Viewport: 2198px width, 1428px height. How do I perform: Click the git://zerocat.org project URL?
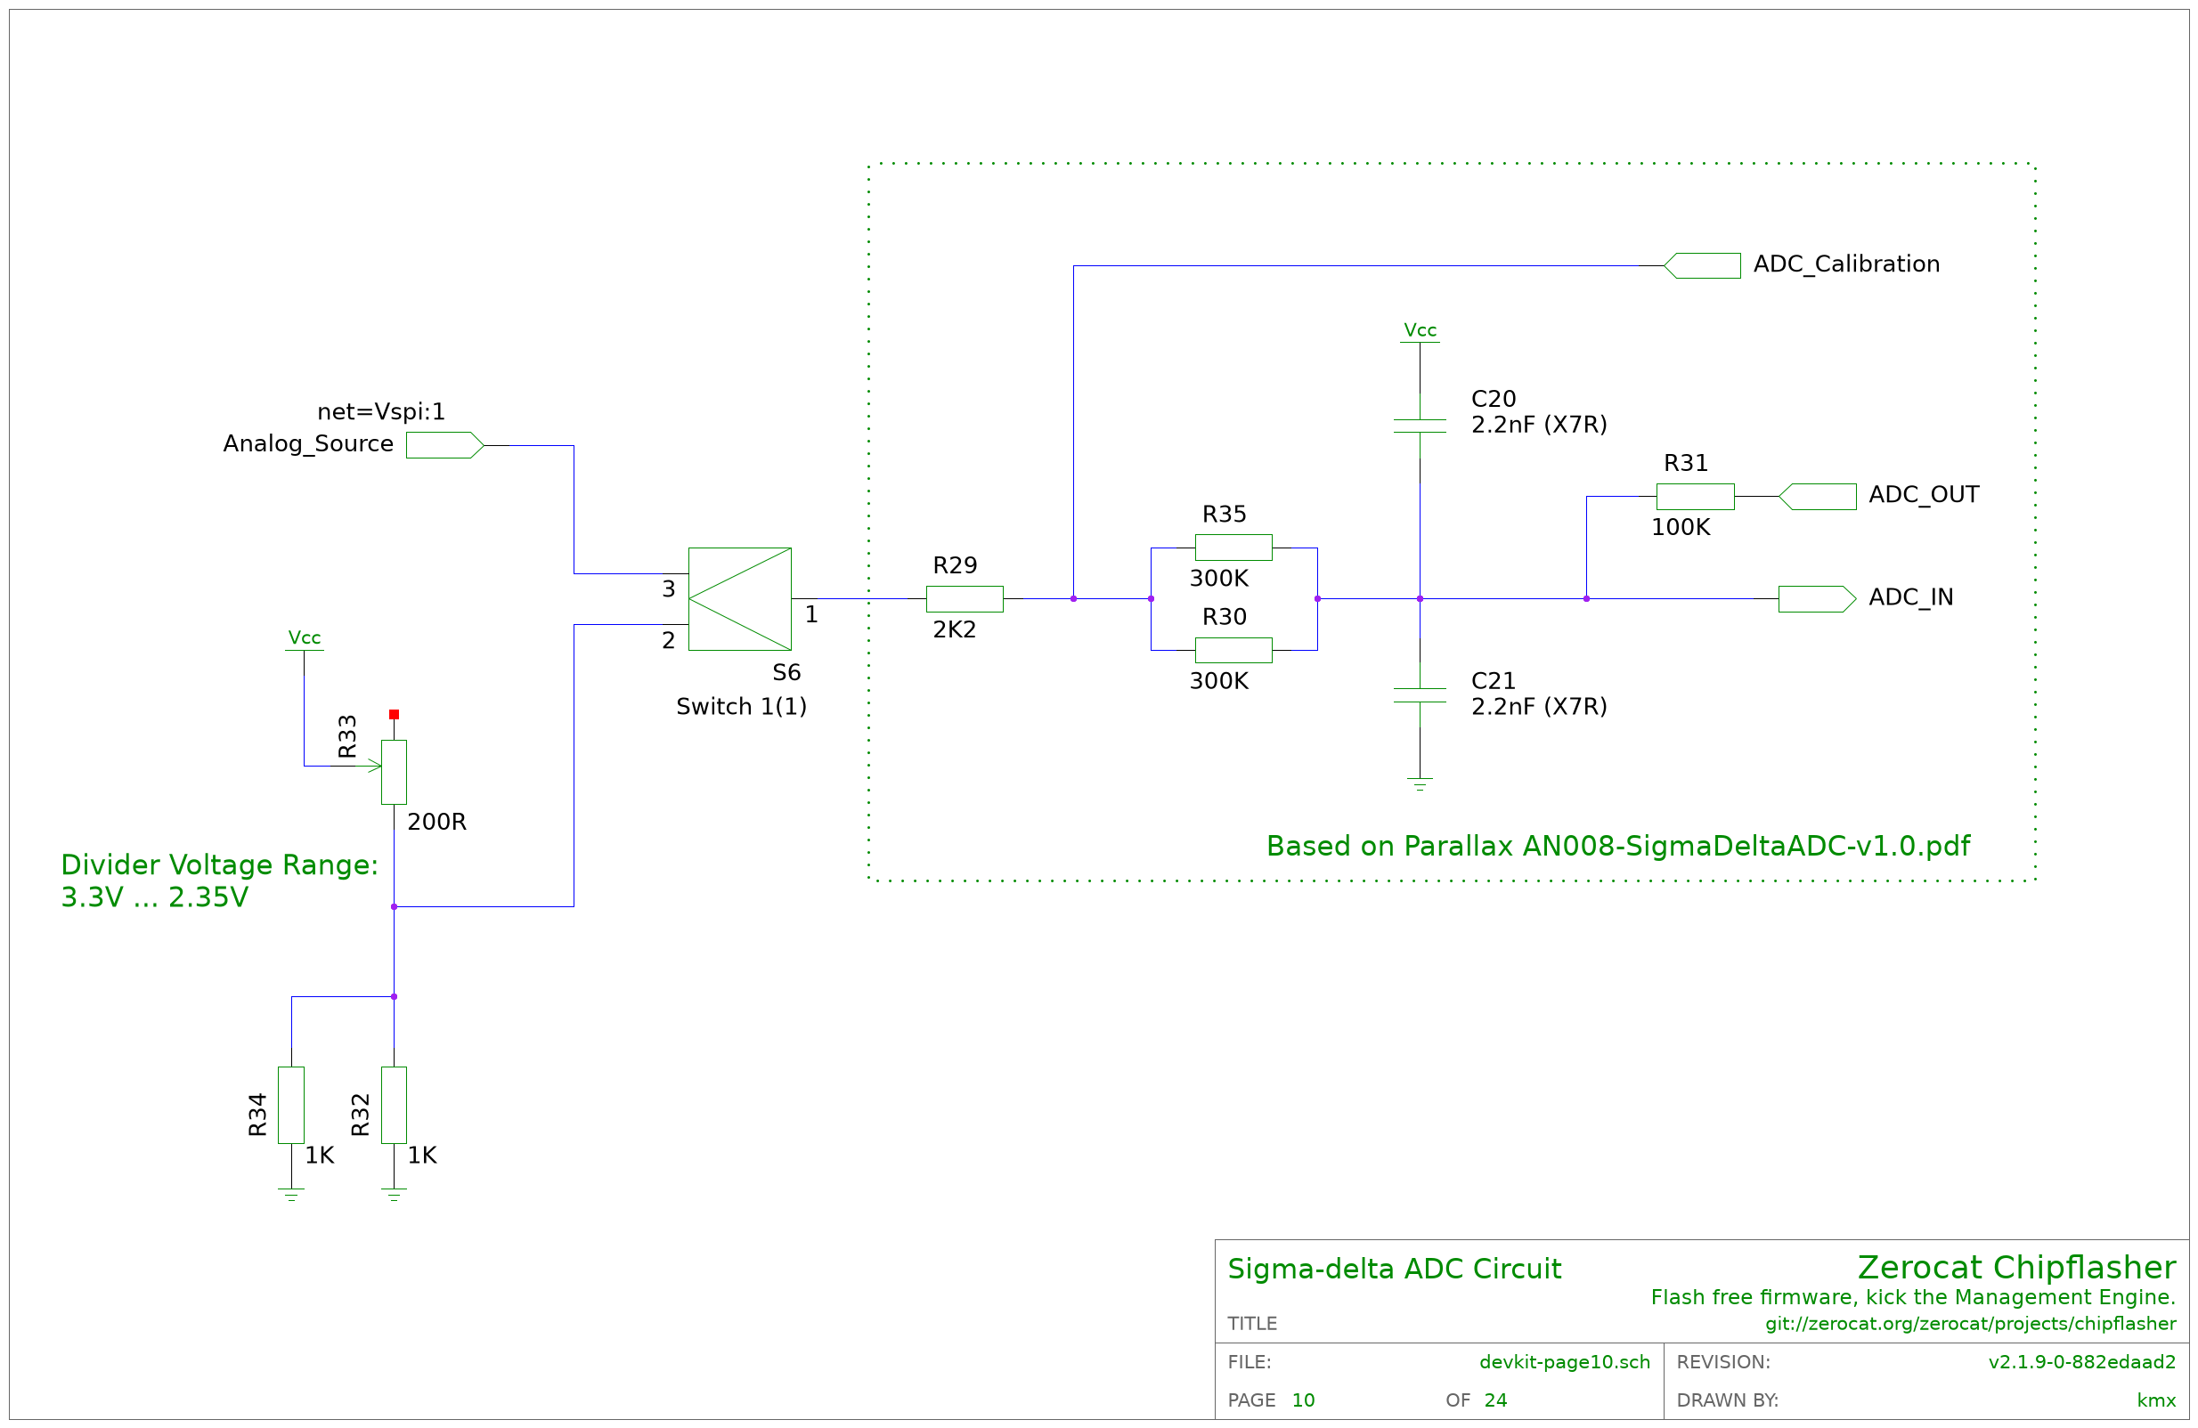[x=1970, y=1324]
